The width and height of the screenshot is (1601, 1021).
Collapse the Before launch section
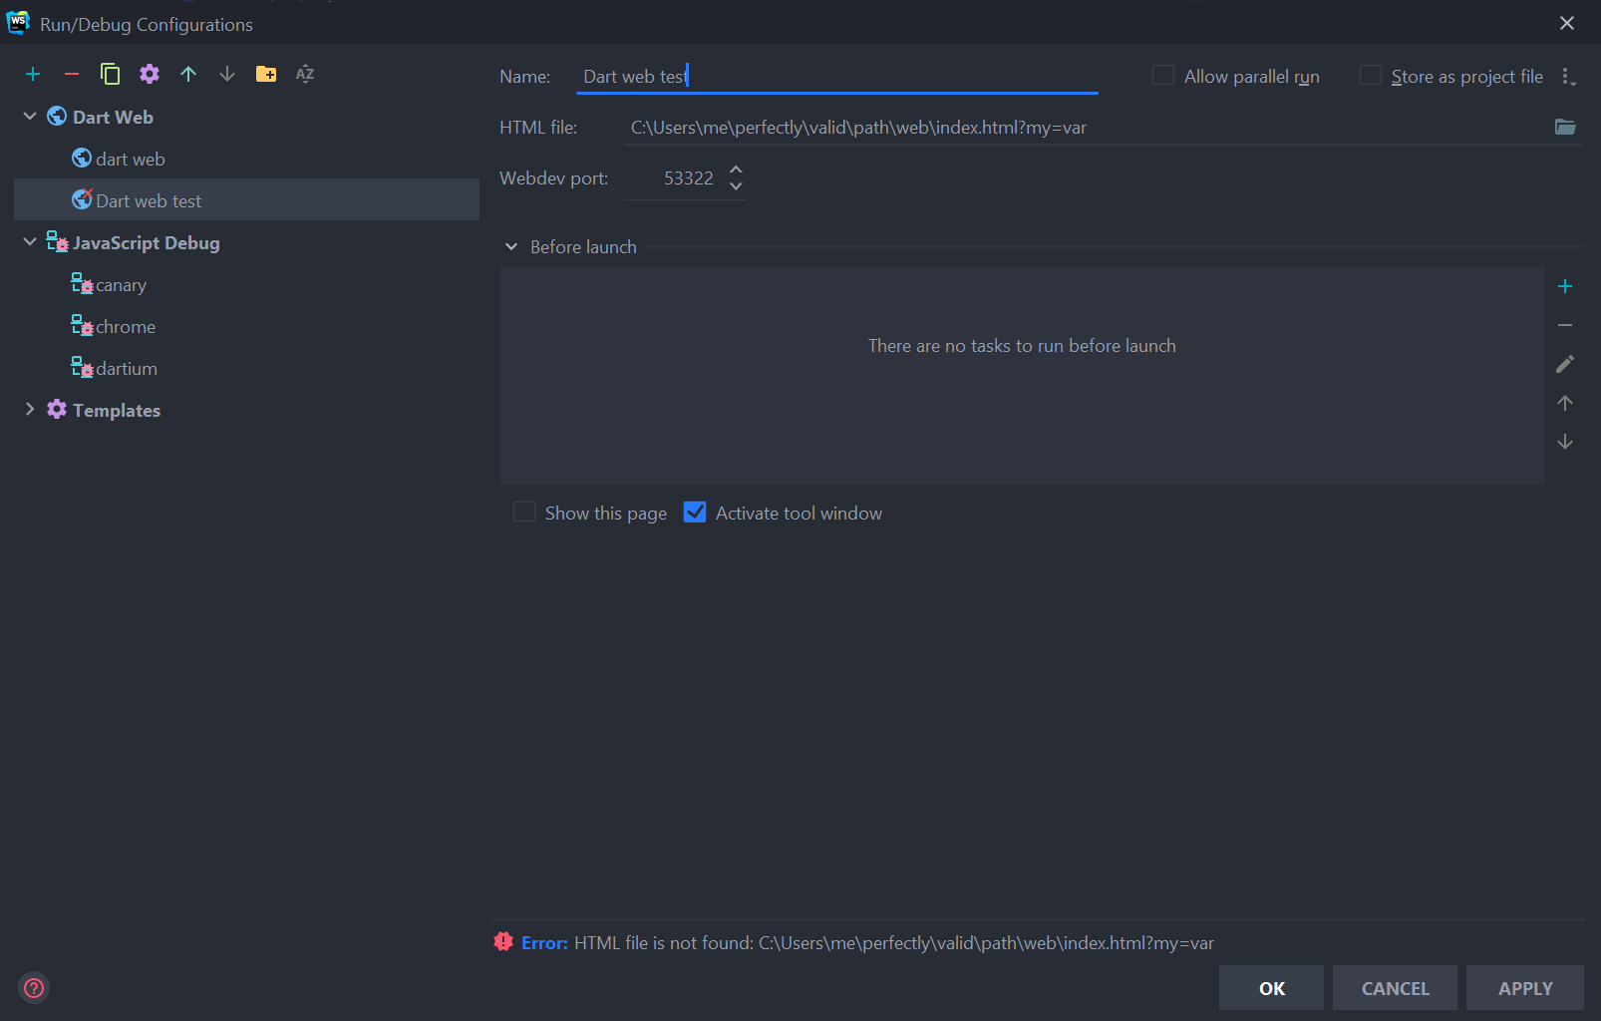[x=511, y=247]
